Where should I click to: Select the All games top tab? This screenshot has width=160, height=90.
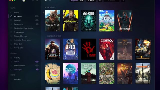click(74, 1)
